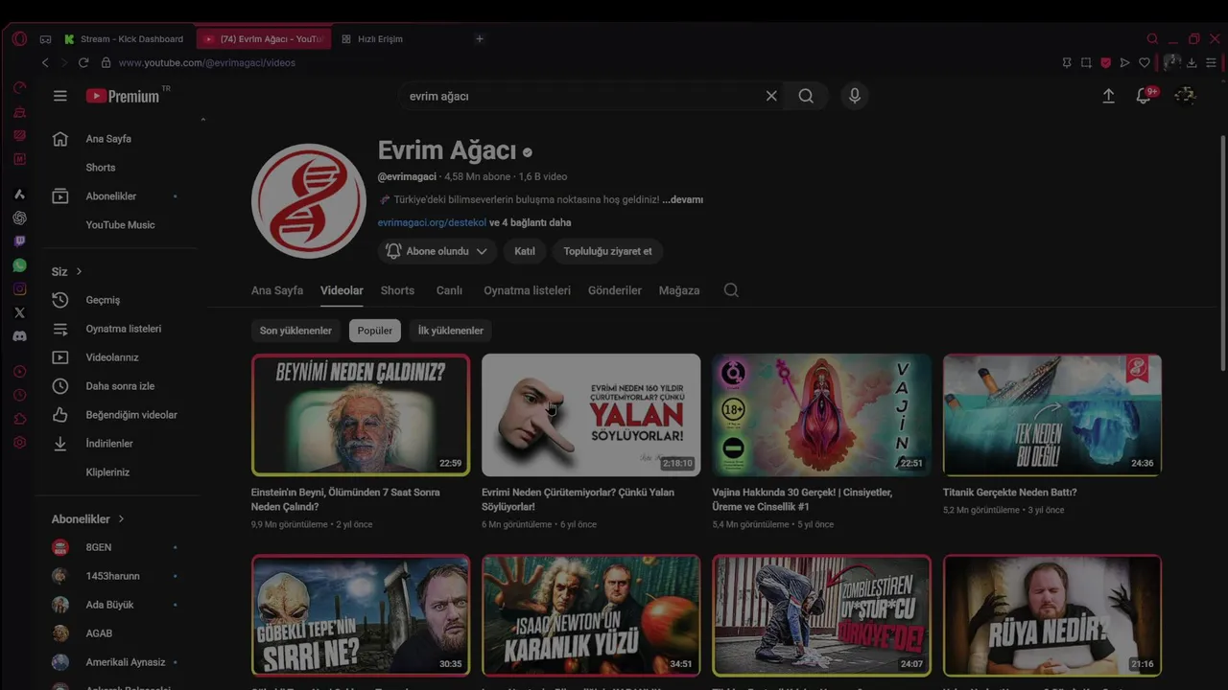
Task: Expand channel description with ...devamı
Action: (x=682, y=199)
